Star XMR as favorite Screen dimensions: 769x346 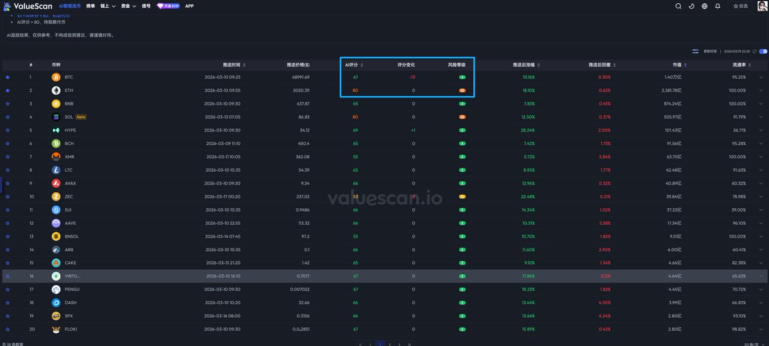point(7,156)
